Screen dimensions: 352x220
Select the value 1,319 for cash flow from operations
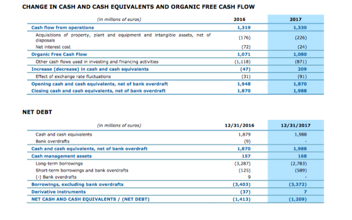(x=244, y=27)
